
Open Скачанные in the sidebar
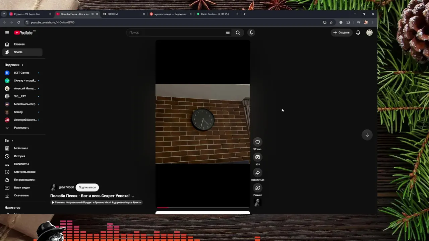pyautogui.click(x=22, y=195)
